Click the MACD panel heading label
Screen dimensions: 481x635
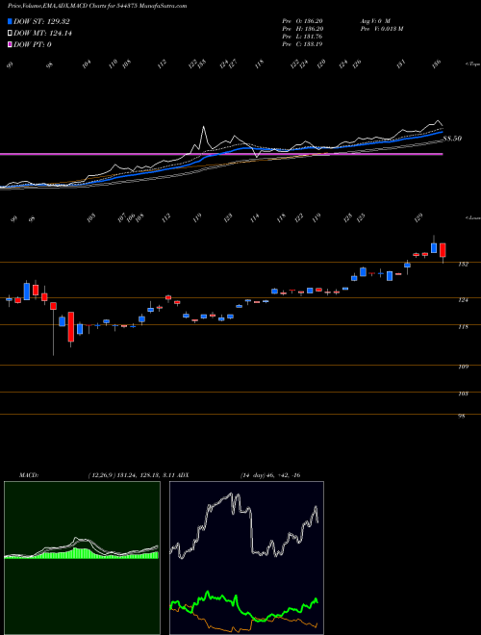click(28, 475)
